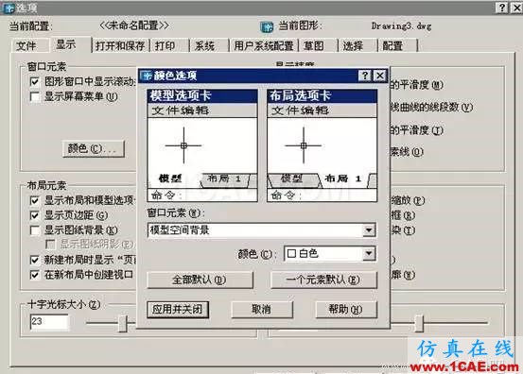Click the help question icon in 颜色选项 dialog
The height and width of the screenshot is (374, 523).
tap(365, 76)
